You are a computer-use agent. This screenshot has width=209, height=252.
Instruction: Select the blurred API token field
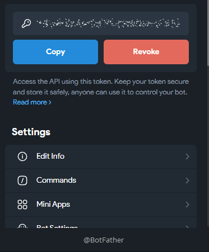click(x=101, y=23)
